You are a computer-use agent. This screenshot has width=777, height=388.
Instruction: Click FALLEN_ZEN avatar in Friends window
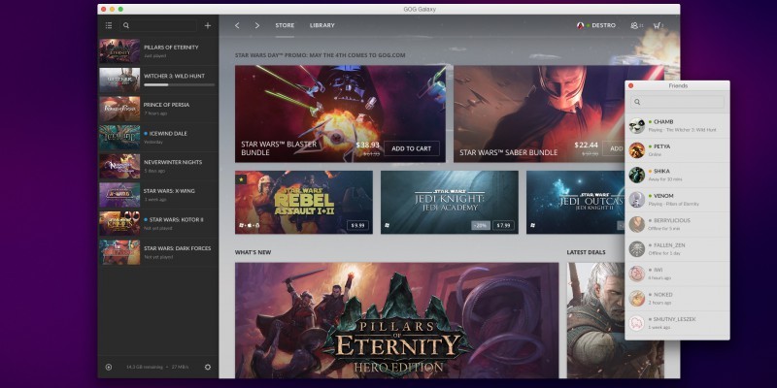pos(637,249)
